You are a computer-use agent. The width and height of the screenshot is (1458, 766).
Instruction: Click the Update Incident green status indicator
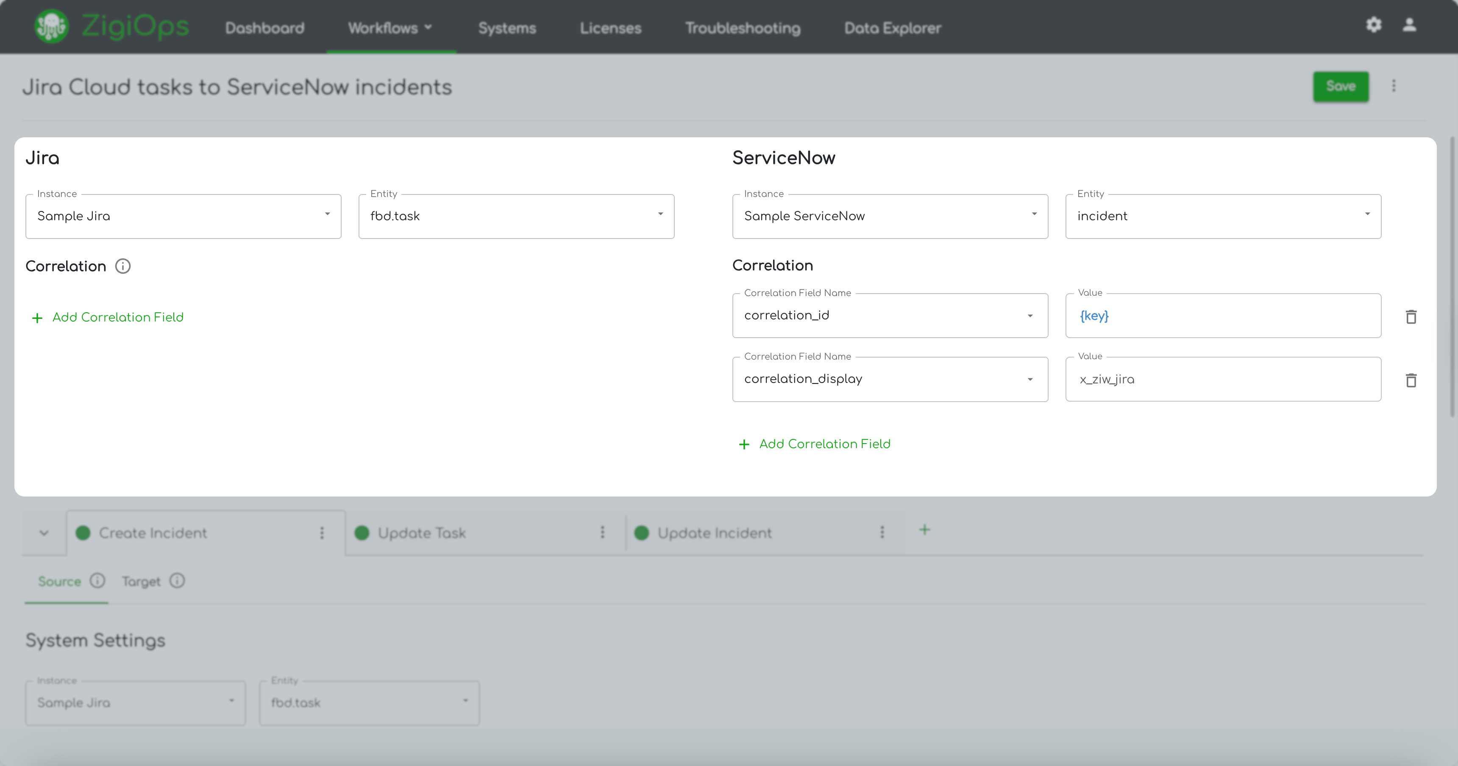click(x=641, y=533)
